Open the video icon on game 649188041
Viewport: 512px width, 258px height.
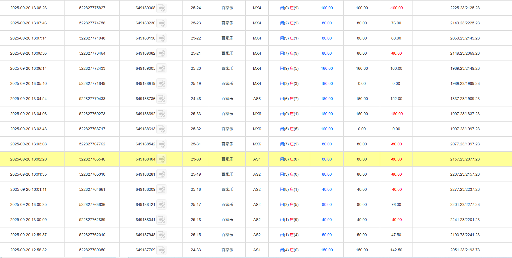point(162,220)
